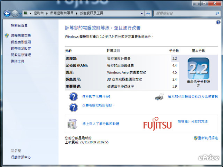223x167 pixels.
Task: Select the 遊戲圖形 row label
Action: click(73, 79)
